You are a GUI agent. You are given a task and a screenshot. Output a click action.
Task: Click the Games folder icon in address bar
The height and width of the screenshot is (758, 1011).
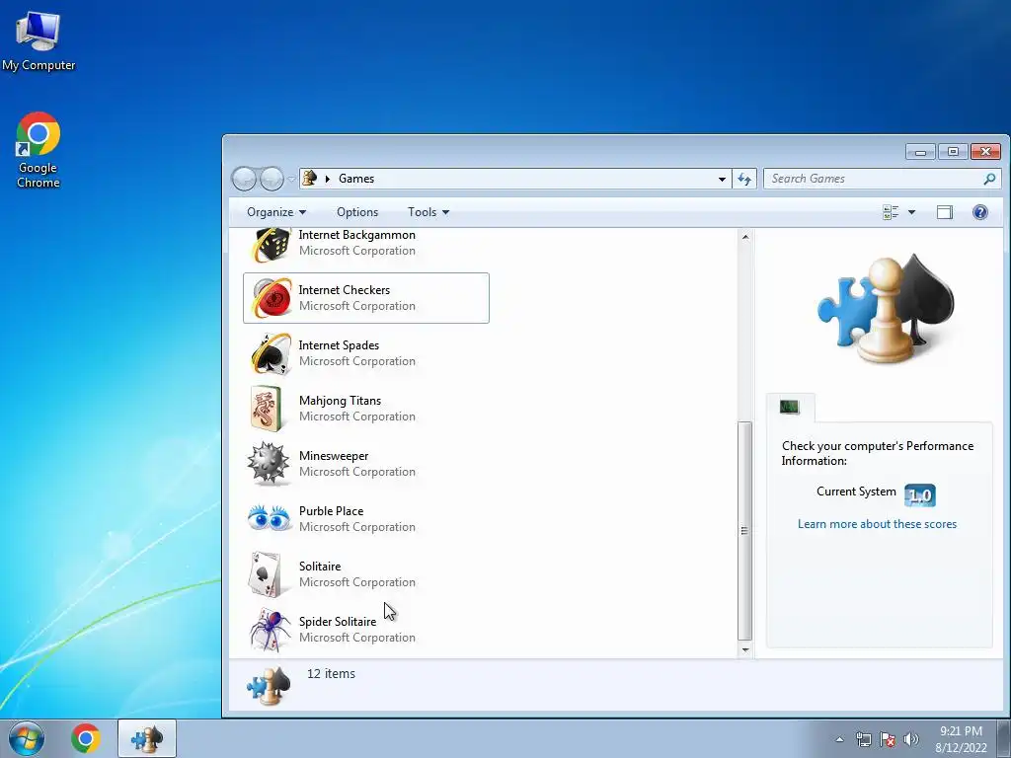click(x=310, y=178)
